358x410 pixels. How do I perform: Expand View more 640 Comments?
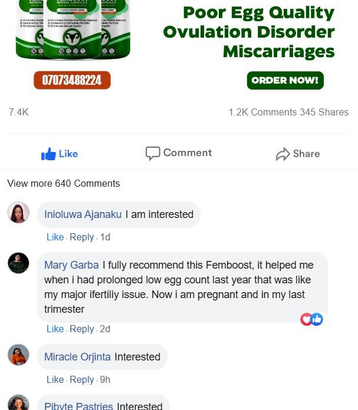pyautogui.click(x=63, y=183)
